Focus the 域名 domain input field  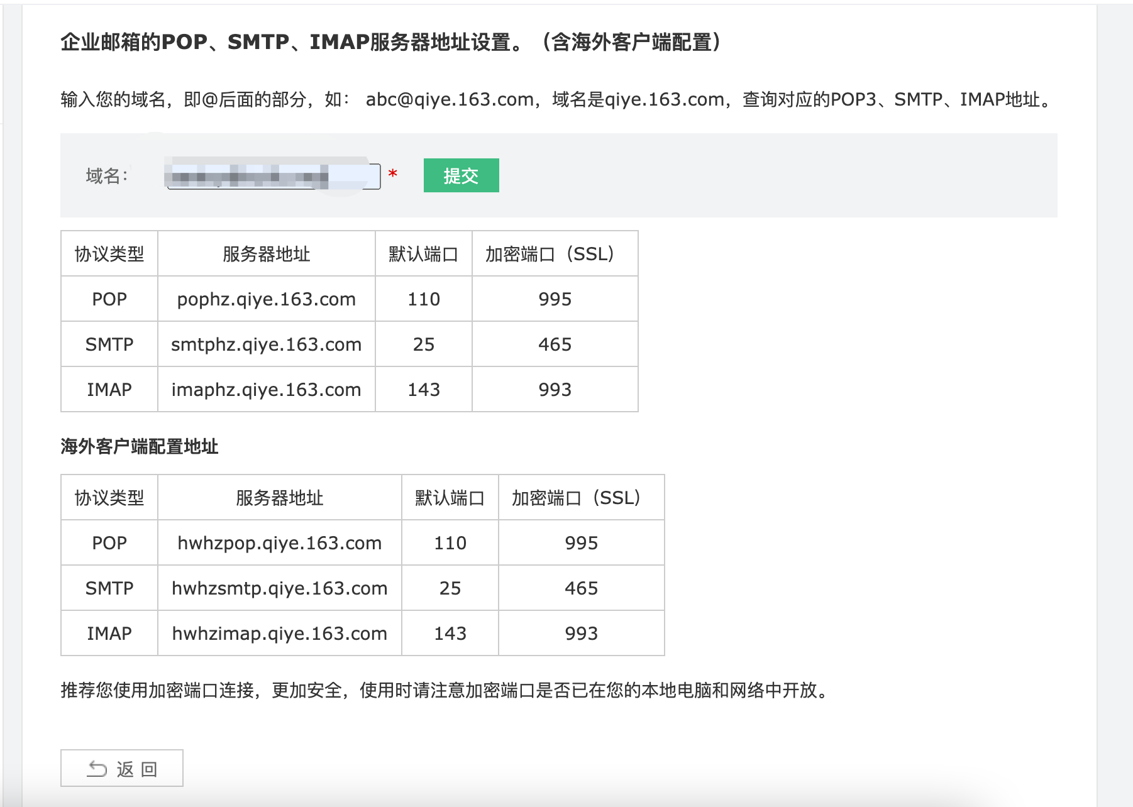[x=274, y=176]
